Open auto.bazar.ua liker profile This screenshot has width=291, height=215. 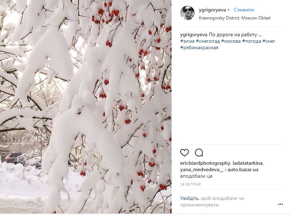pyautogui.click(x=243, y=170)
